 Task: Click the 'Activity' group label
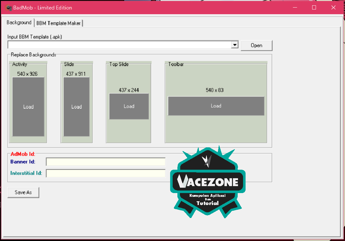pos(20,64)
